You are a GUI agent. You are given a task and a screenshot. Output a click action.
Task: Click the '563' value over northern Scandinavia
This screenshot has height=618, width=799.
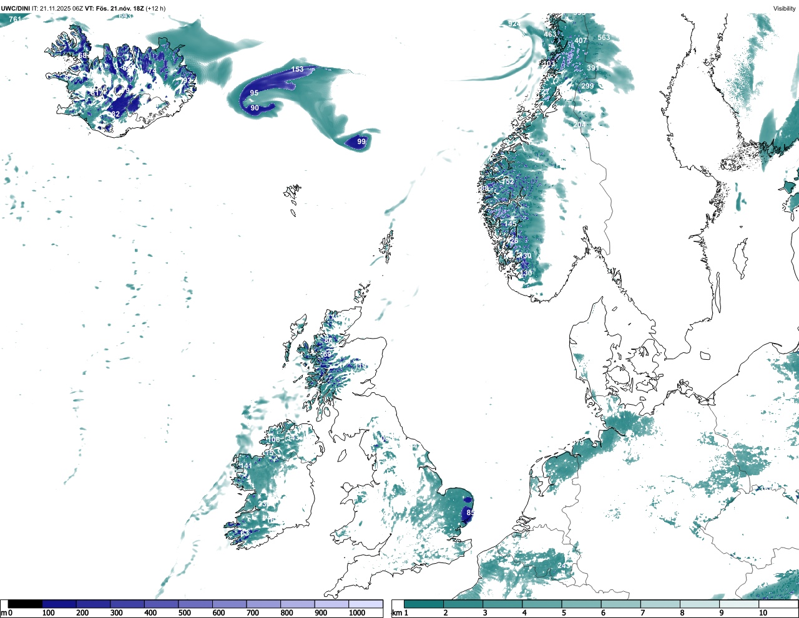[x=604, y=37]
